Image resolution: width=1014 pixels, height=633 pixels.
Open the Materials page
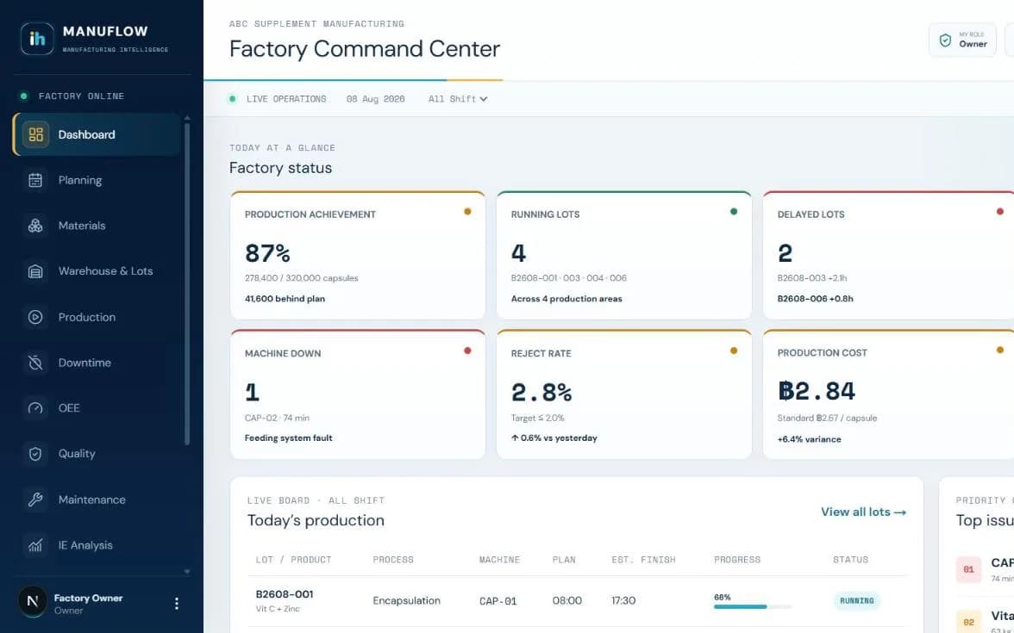(x=97, y=226)
